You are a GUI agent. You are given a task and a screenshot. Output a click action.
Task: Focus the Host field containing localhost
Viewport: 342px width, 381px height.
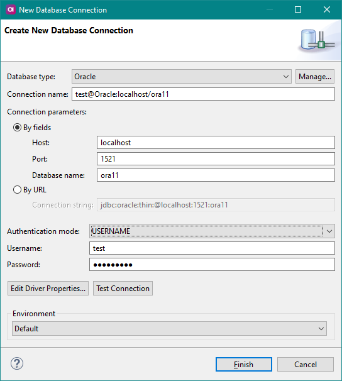pyautogui.click(x=216, y=142)
